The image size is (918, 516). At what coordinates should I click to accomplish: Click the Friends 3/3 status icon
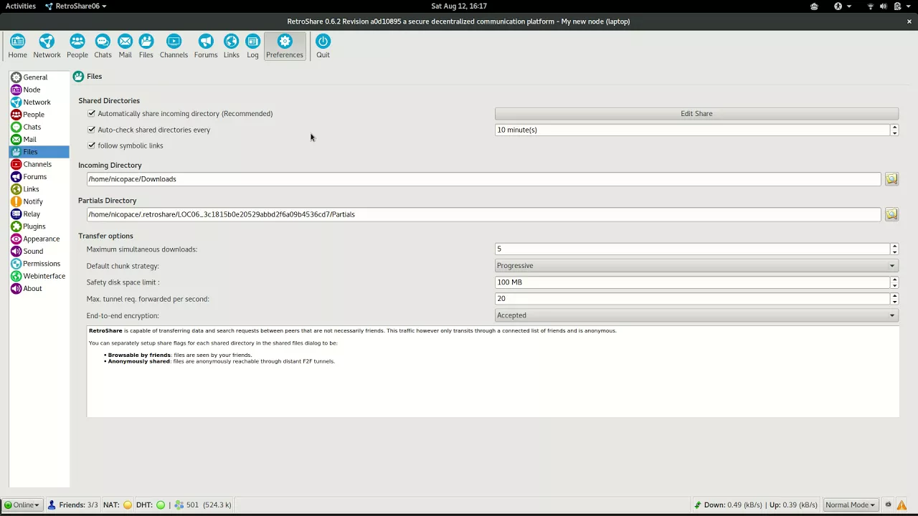[x=52, y=505]
